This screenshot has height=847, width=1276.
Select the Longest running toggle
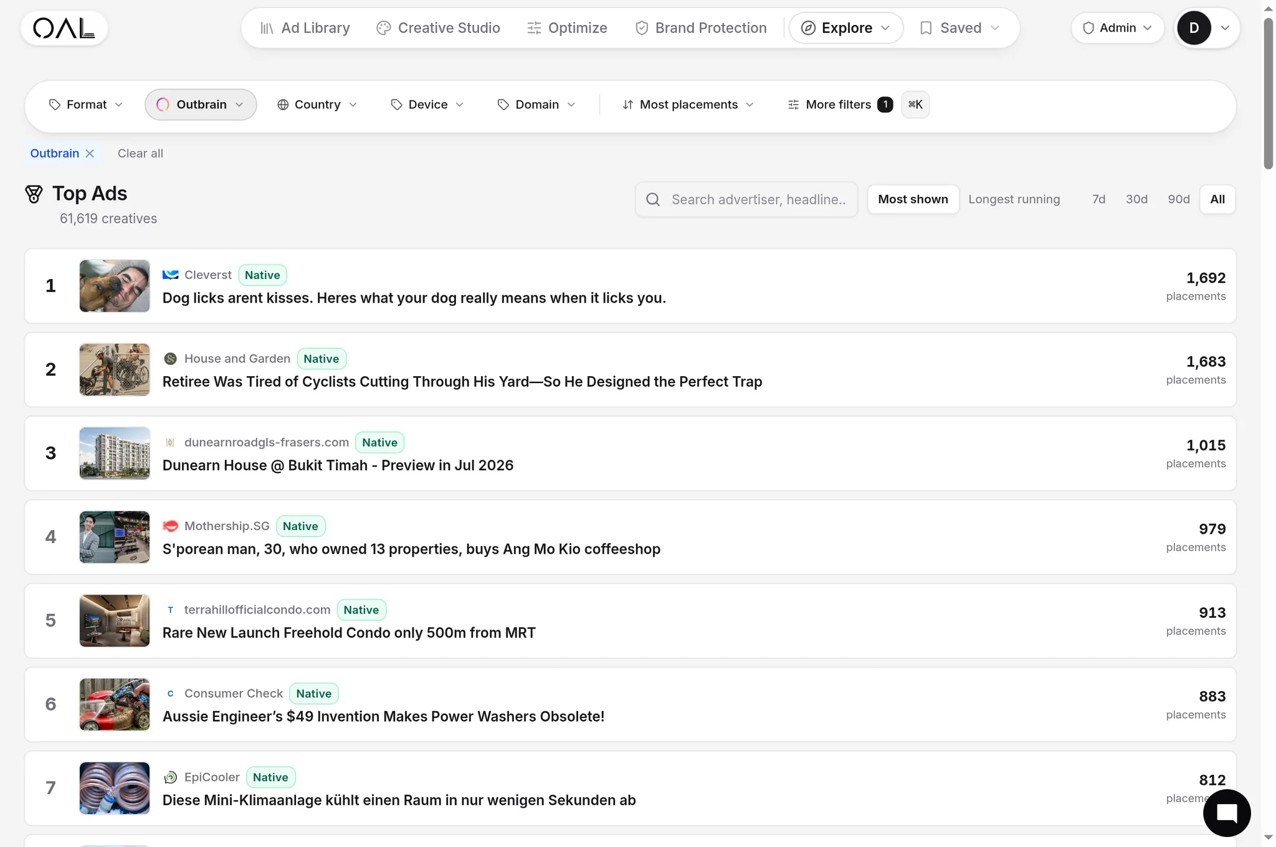click(1014, 199)
